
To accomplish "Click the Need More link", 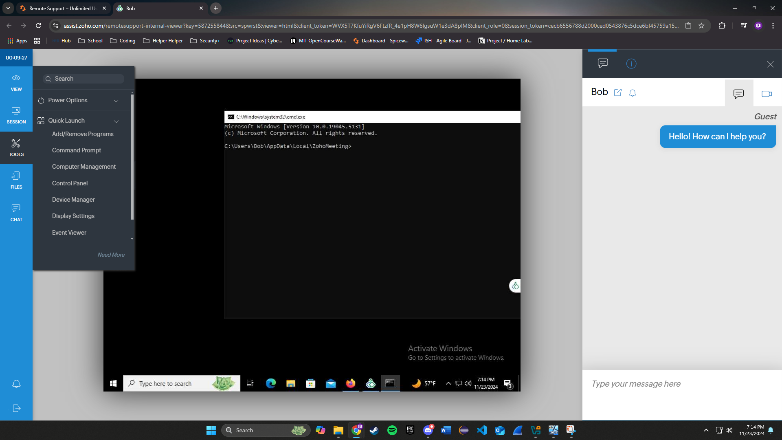I will 111,254.
